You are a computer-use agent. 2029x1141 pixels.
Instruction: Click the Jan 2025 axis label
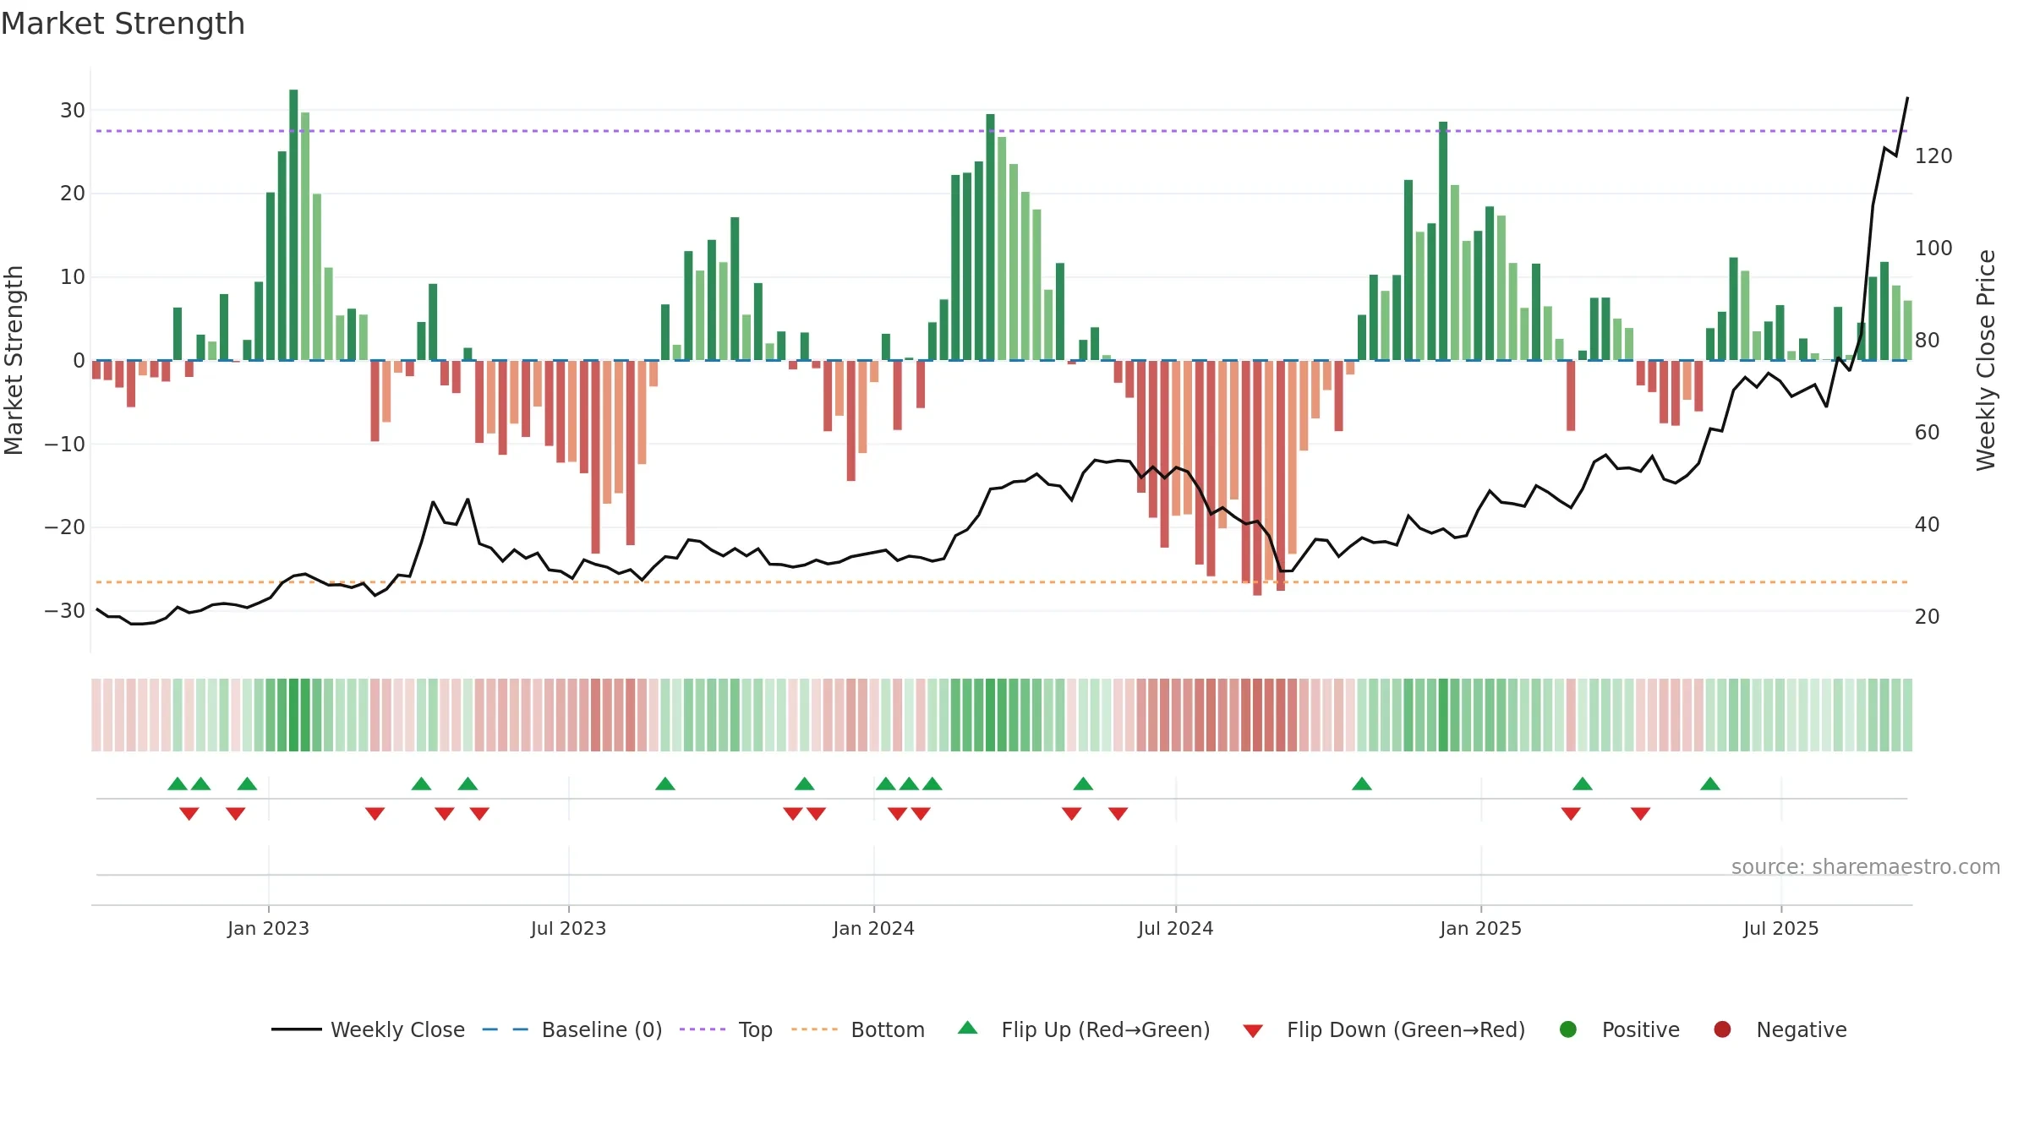point(1480,928)
